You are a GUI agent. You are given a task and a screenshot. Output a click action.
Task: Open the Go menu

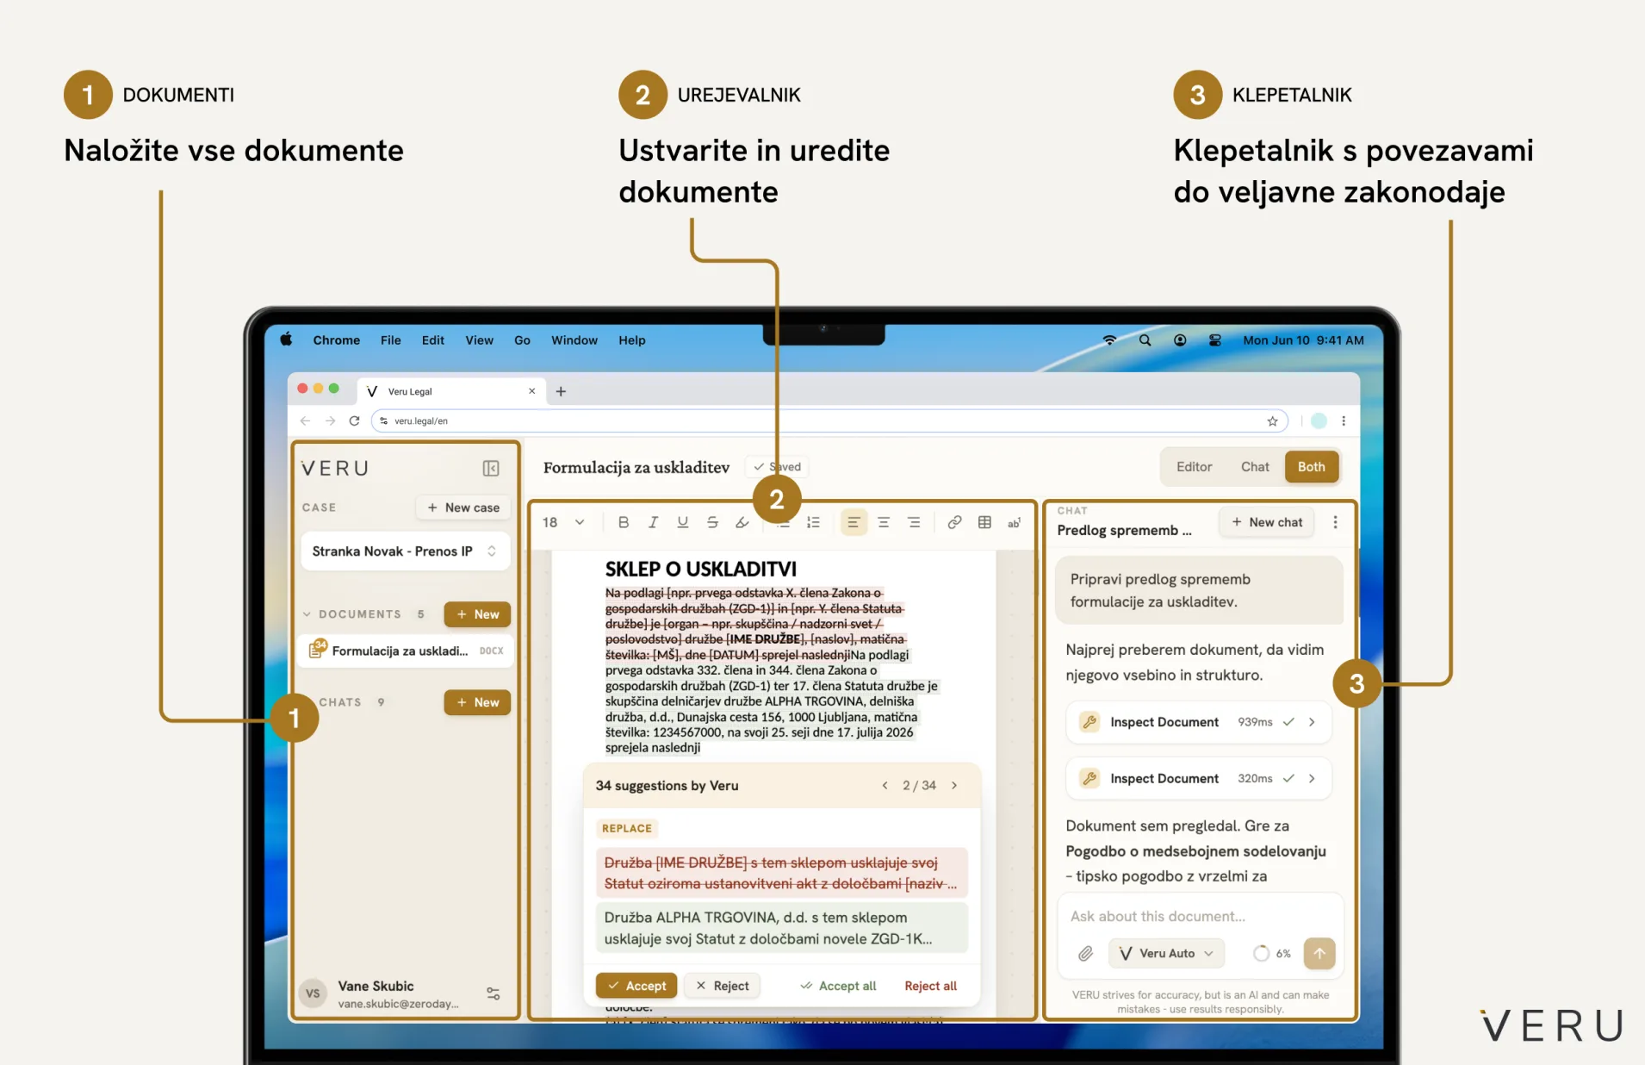point(522,340)
